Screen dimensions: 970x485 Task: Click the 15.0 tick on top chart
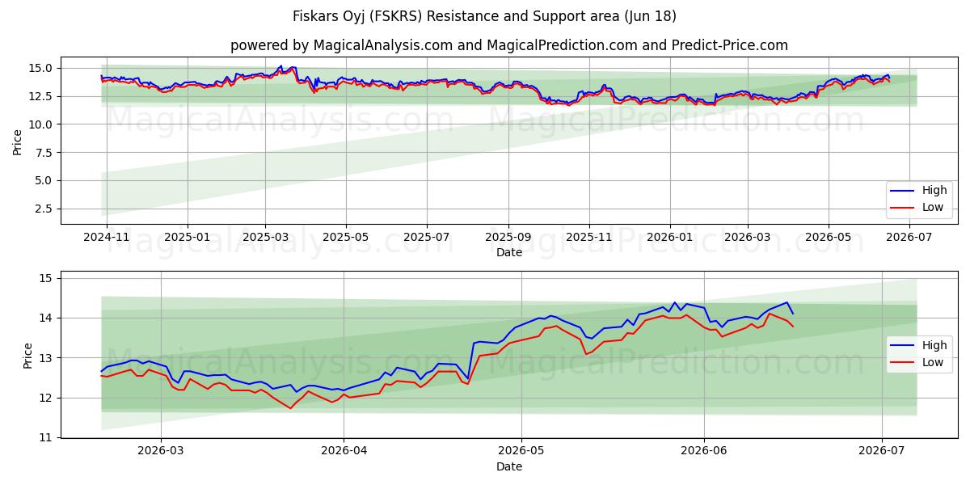pyautogui.click(x=41, y=68)
